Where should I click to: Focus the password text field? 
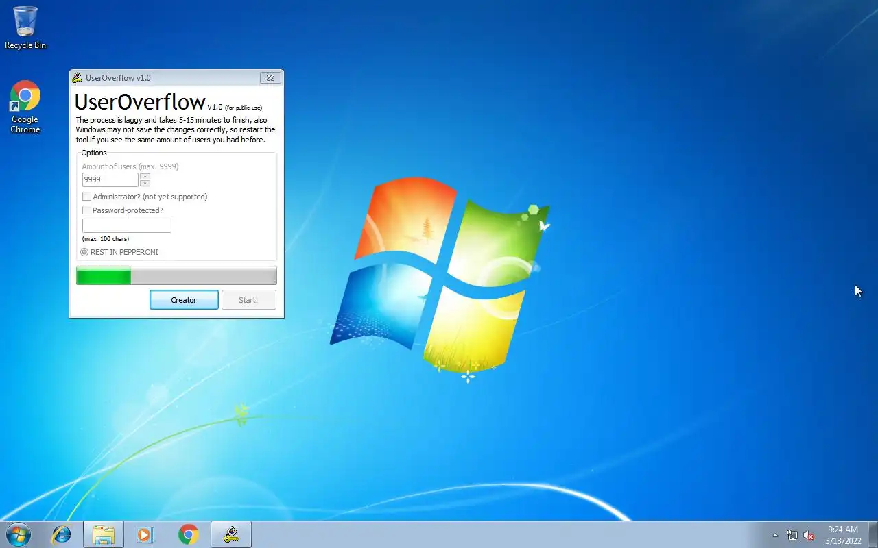pyautogui.click(x=127, y=225)
